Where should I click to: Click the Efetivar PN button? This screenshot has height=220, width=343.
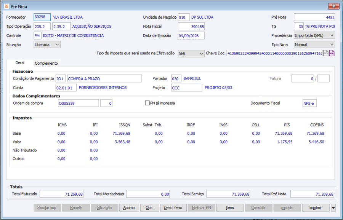click(x=202, y=207)
